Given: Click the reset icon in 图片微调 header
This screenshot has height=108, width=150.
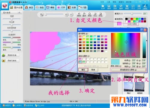Looking at the screenshot, I should [x=19, y=13].
